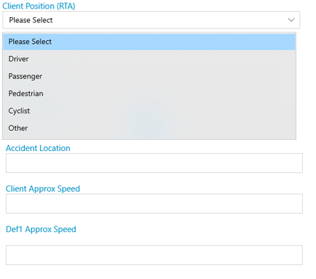Click the Client Position (RTA) label
Viewport: 316px width, 279px height.
click(39, 6)
